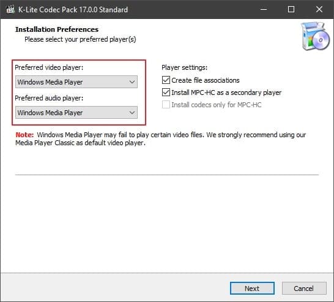Click the red Note: label
Image resolution: width=334 pixels, height=302 pixels.
tap(24, 135)
